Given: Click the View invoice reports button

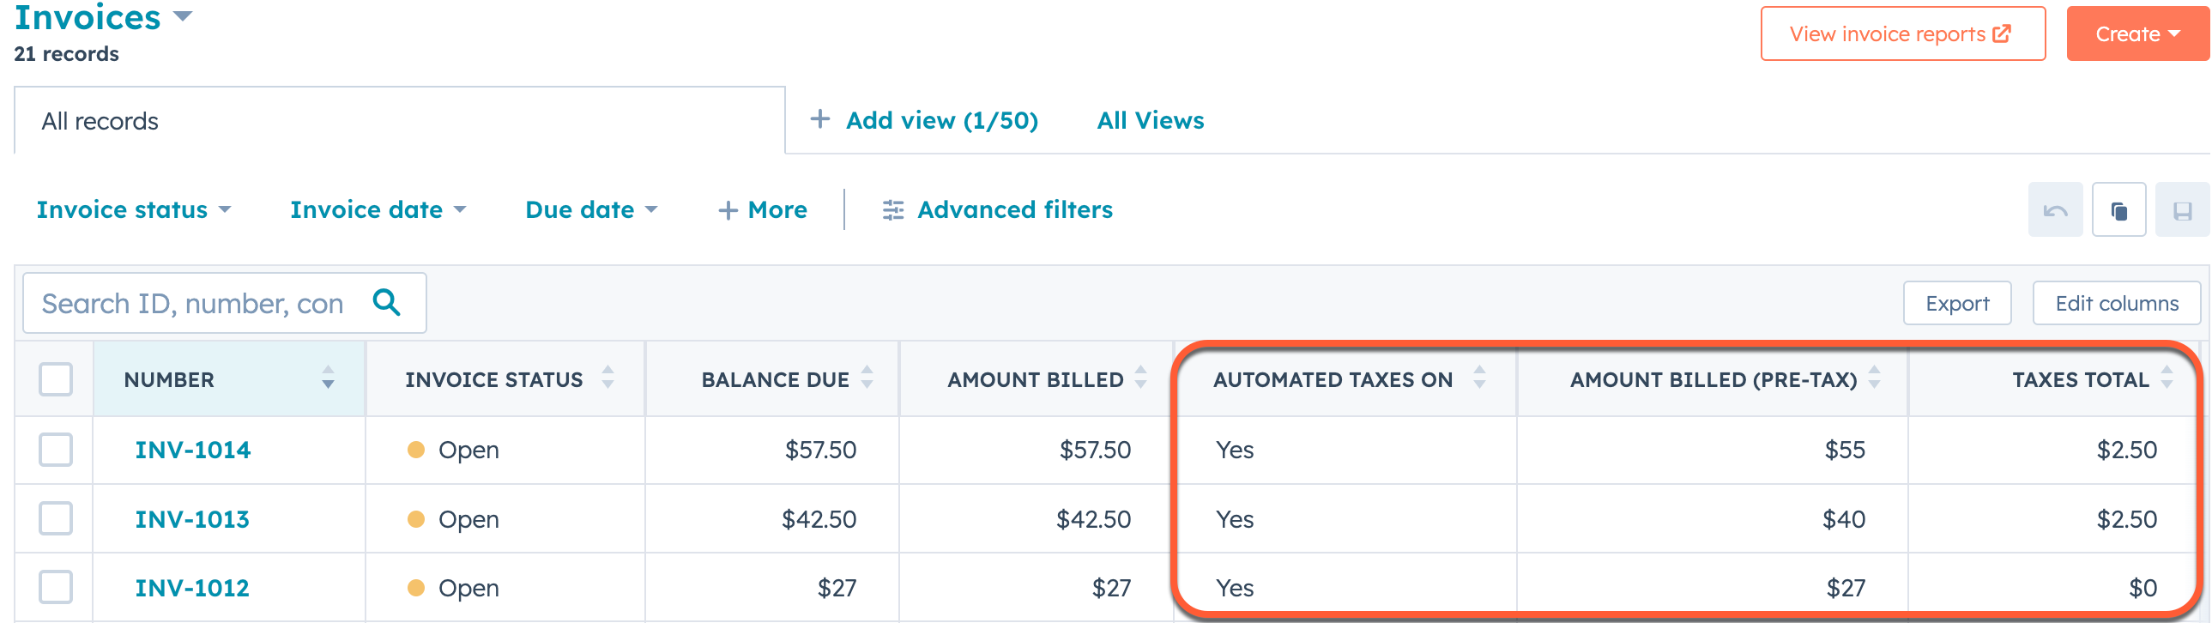Looking at the screenshot, I should tap(1902, 34).
